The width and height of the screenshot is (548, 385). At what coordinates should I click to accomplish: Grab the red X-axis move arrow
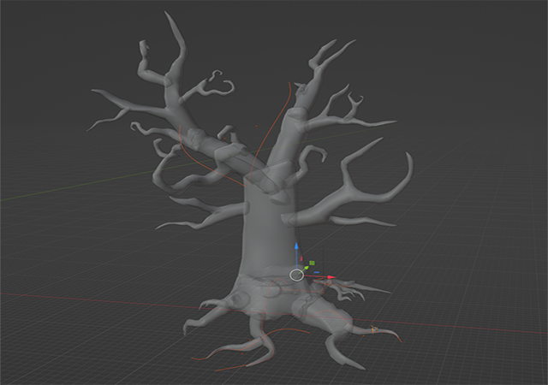coord(331,277)
